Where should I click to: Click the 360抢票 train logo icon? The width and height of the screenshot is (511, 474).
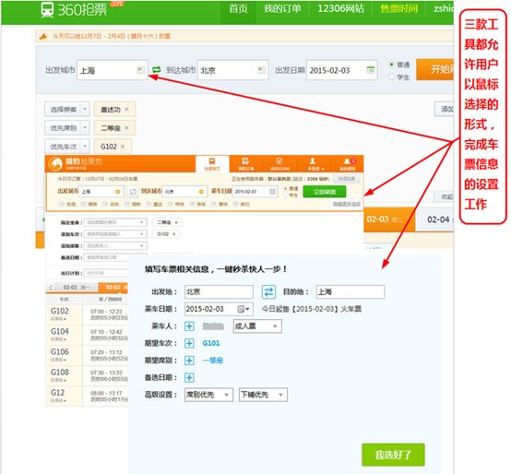(47, 10)
